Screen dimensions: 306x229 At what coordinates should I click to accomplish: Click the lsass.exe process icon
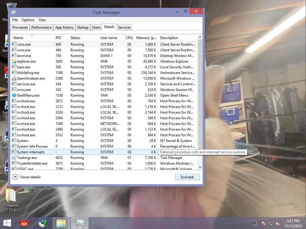coord(14,67)
